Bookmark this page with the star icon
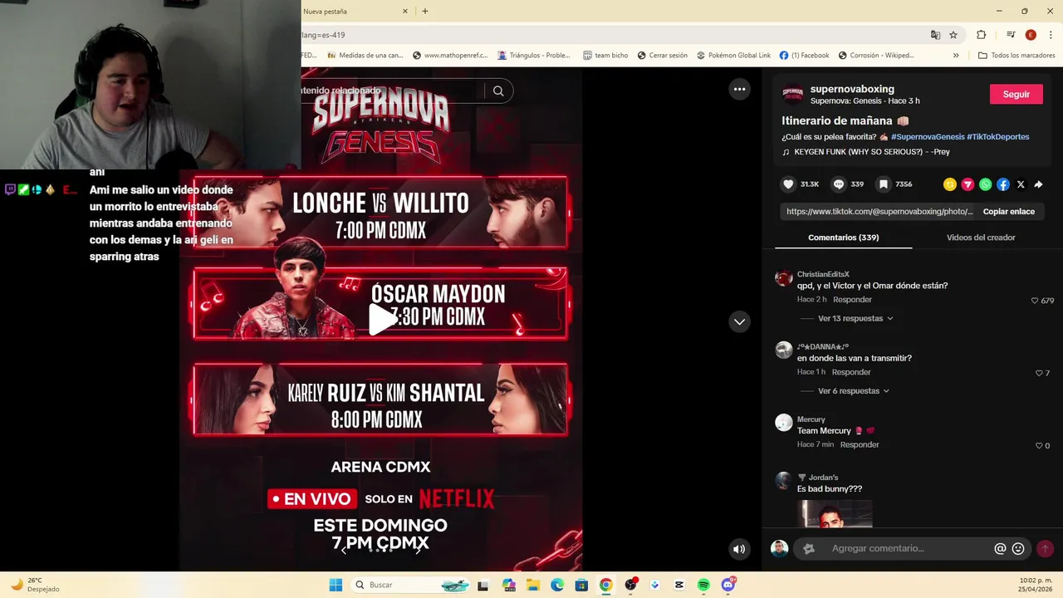The image size is (1063, 598). point(953,35)
